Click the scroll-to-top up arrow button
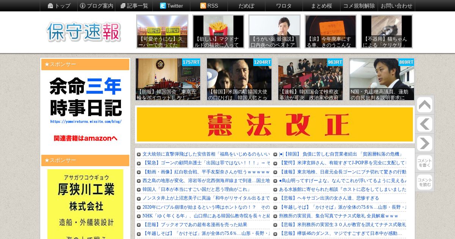The width and height of the screenshot is (455, 239). [424, 105]
